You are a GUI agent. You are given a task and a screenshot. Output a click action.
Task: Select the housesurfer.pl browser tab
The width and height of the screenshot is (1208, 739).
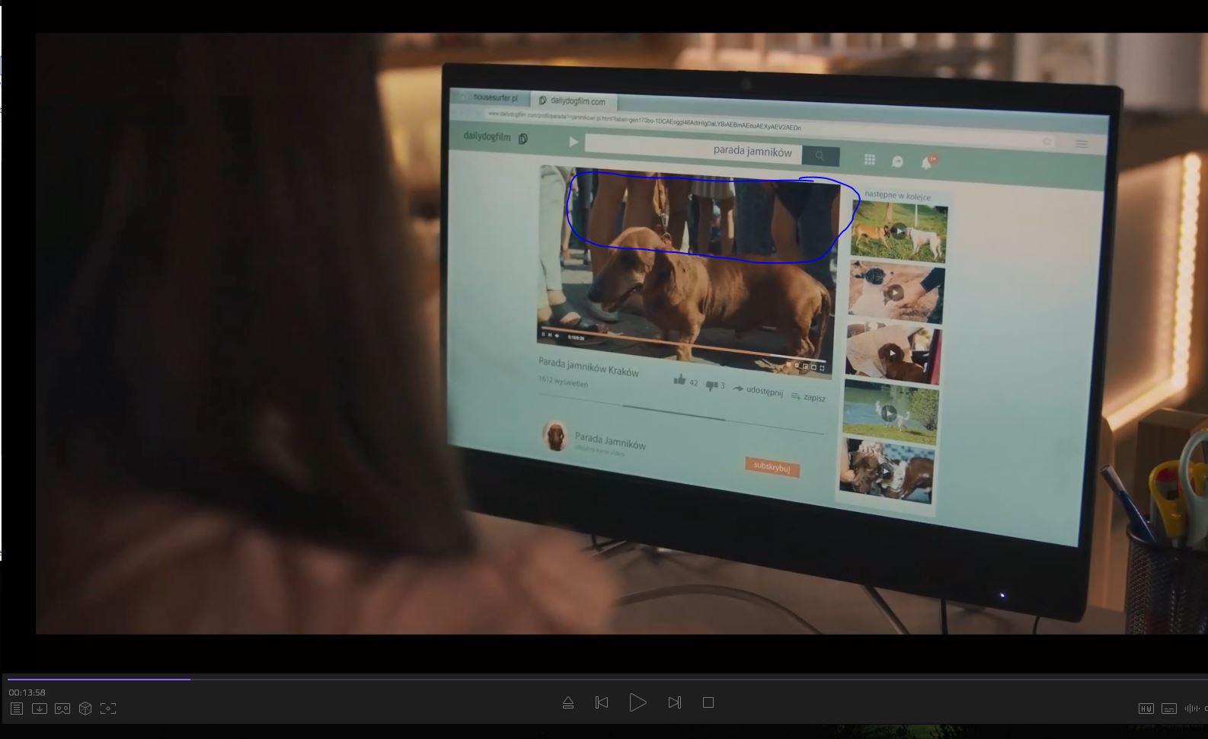coord(494,98)
